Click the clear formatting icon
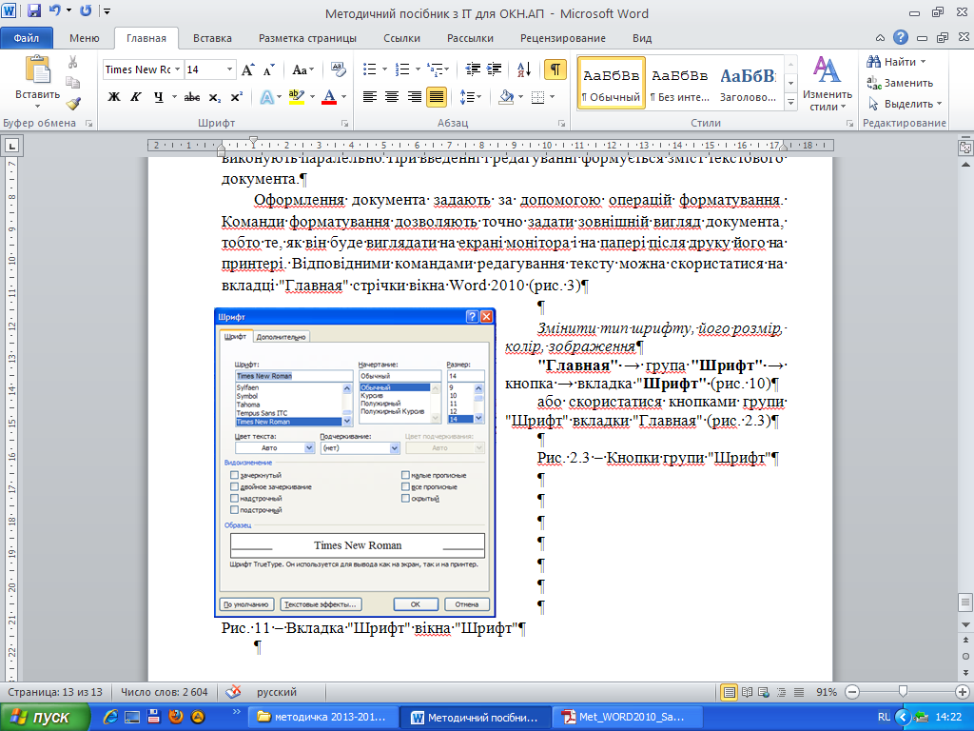The width and height of the screenshot is (974, 731). [339, 69]
